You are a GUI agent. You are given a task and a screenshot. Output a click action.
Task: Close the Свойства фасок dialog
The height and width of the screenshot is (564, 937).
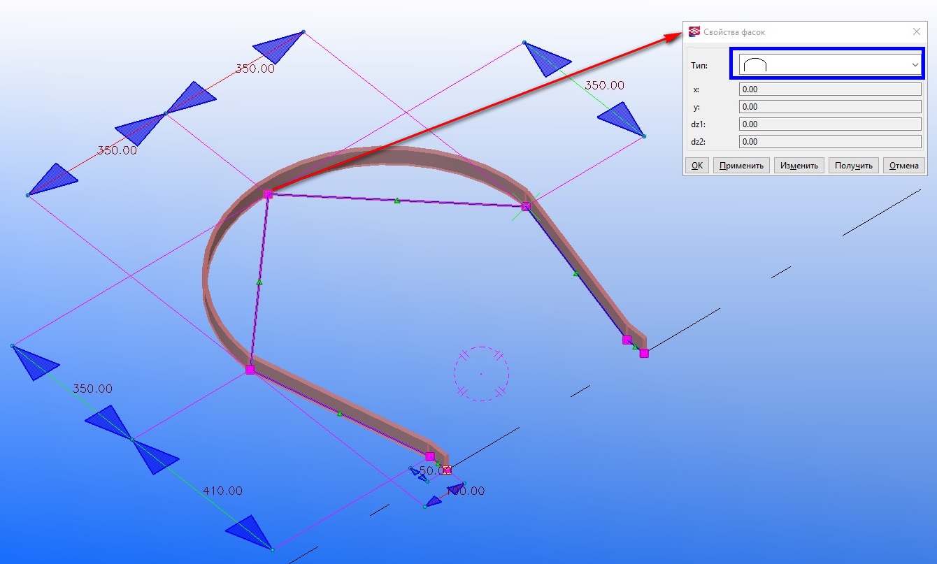(x=917, y=32)
